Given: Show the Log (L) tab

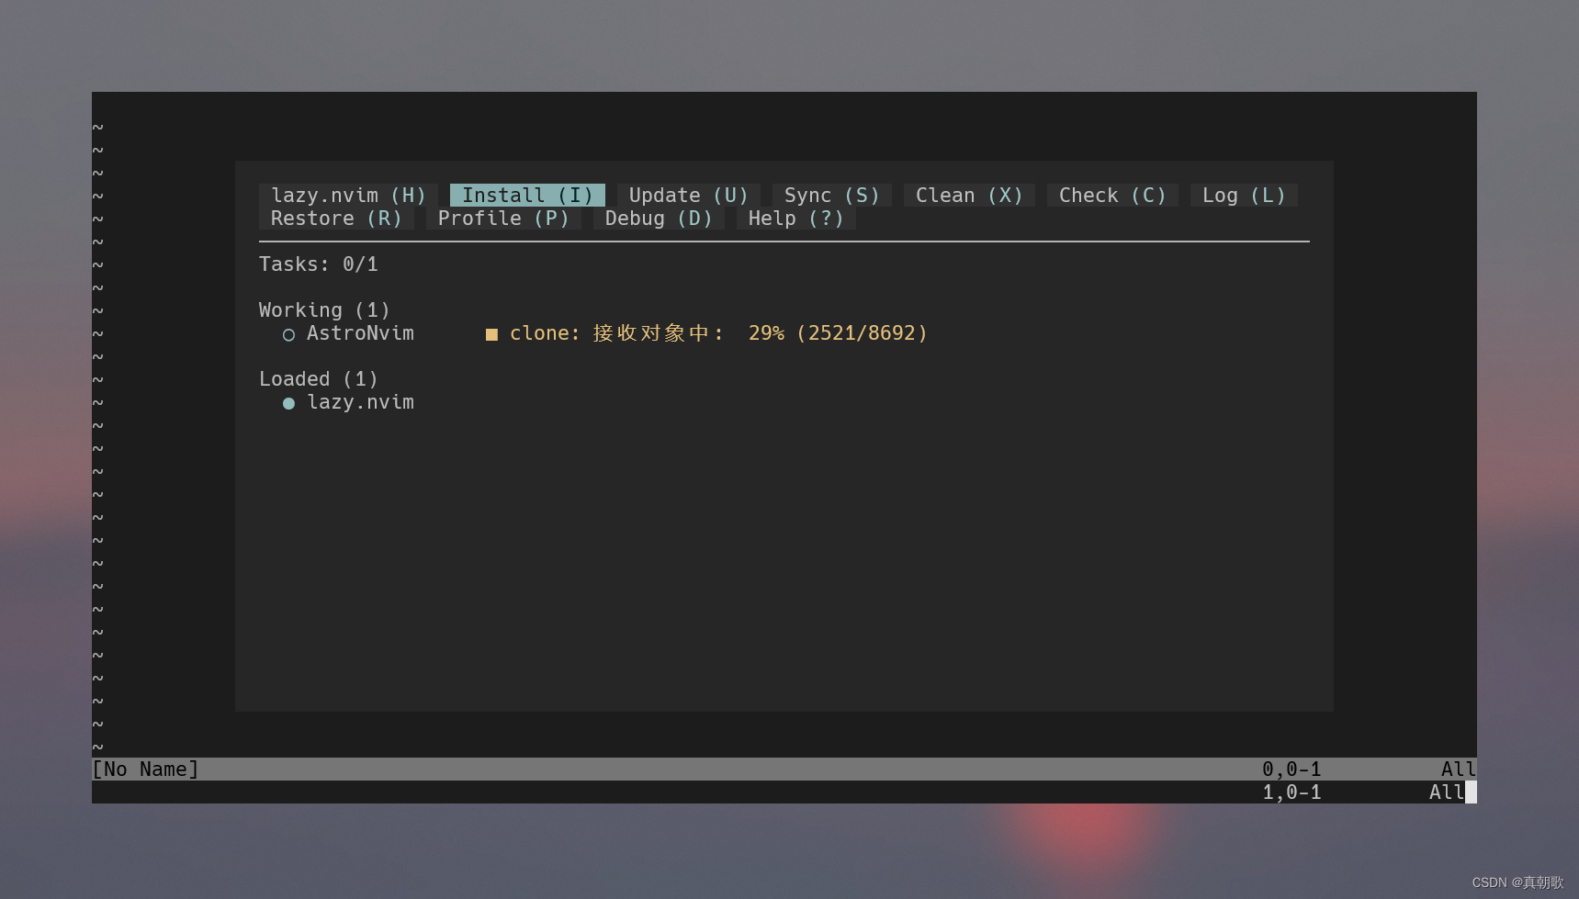Looking at the screenshot, I should tap(1244, 196).
